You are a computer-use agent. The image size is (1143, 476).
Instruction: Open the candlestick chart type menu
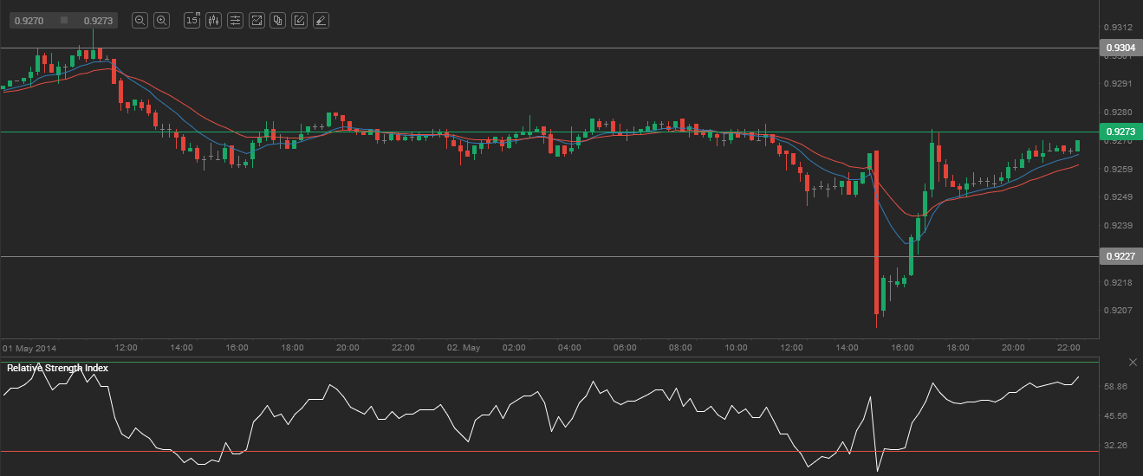click(x=214, y=20)
